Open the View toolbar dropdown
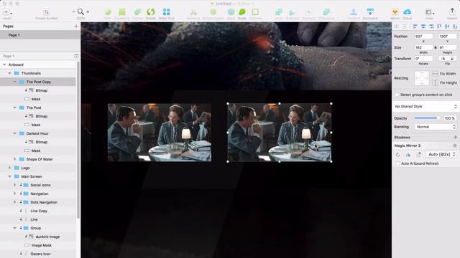The image size is (460, 258). coord(430,12)
